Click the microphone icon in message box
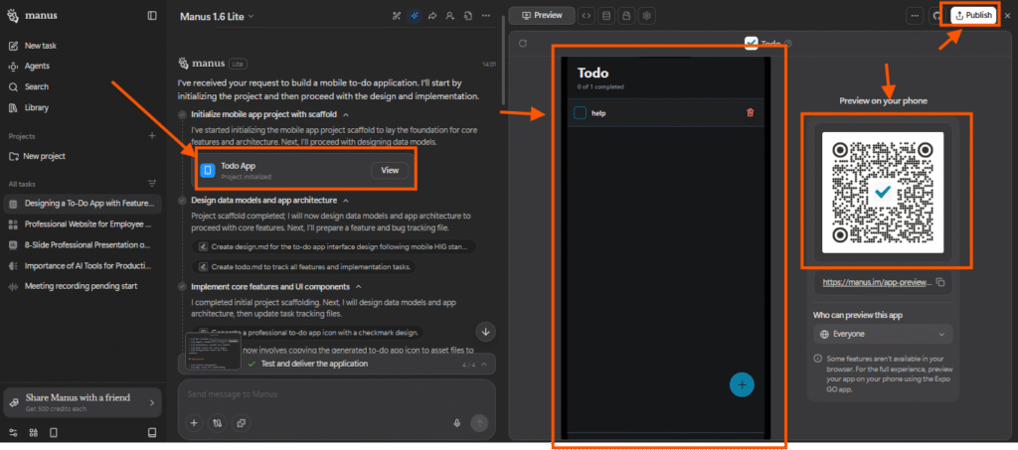This screenshot has height=450, width=1018. pyautogui.click(x=457, y=423)
